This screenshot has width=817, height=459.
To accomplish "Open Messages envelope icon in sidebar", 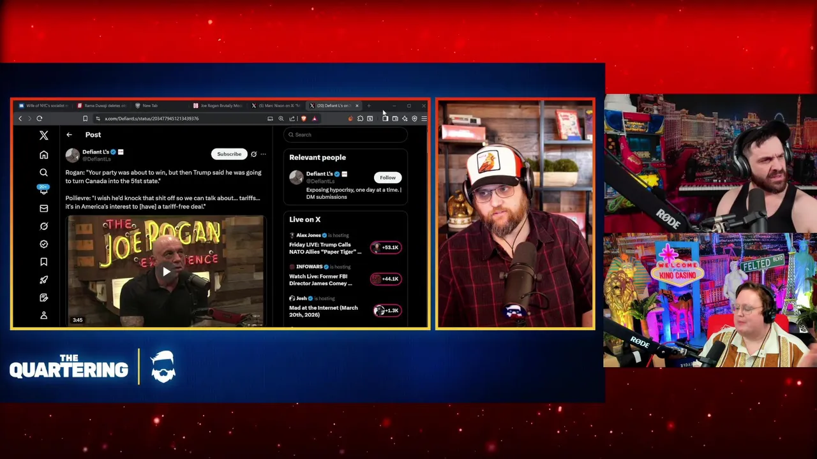I will [43, 208].
